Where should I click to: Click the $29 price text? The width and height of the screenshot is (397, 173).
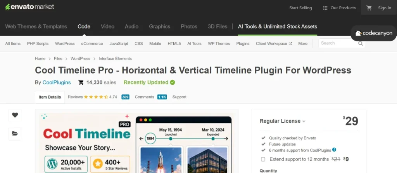(x=350, y=121)
